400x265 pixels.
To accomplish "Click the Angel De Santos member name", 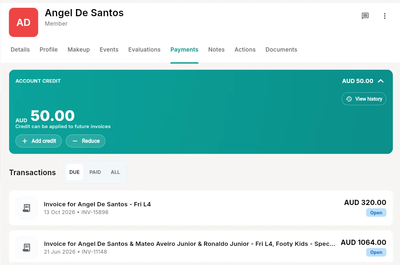I will coord(84,13).
